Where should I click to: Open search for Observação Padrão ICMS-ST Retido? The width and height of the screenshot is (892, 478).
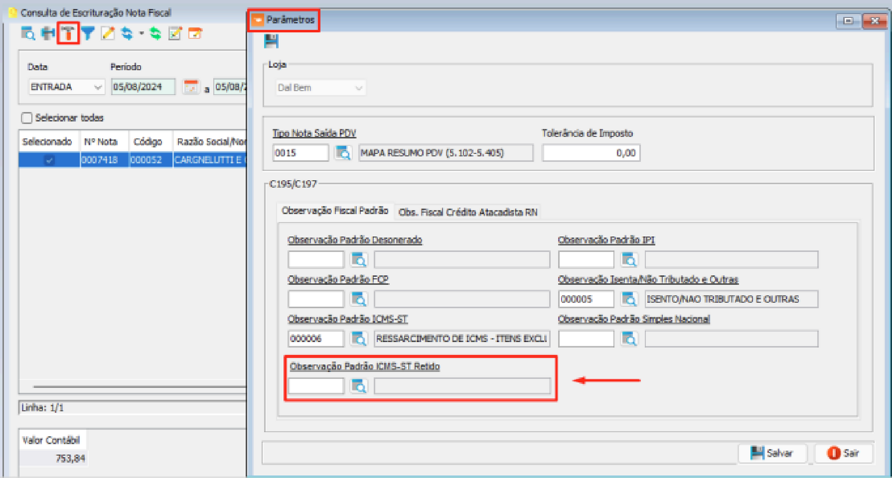click(358, 386)
